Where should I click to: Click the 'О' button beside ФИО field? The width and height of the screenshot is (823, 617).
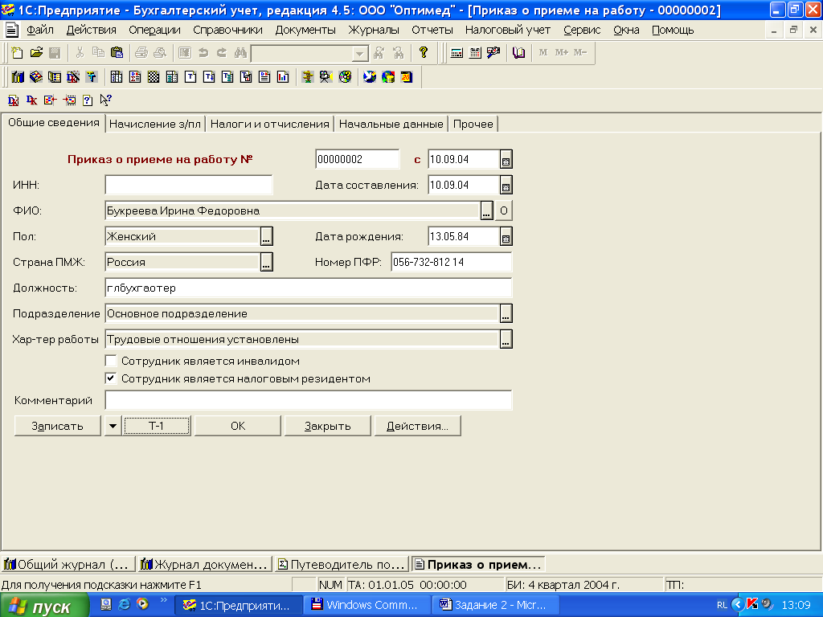(503, 211)
